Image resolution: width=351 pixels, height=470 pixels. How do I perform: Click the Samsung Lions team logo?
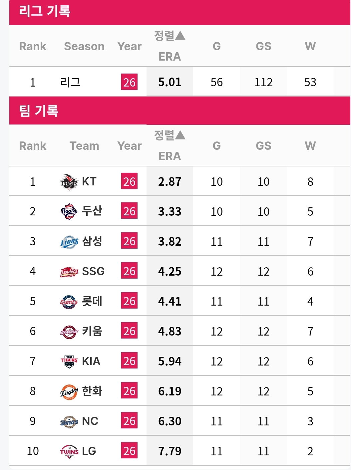pos(69,242)
